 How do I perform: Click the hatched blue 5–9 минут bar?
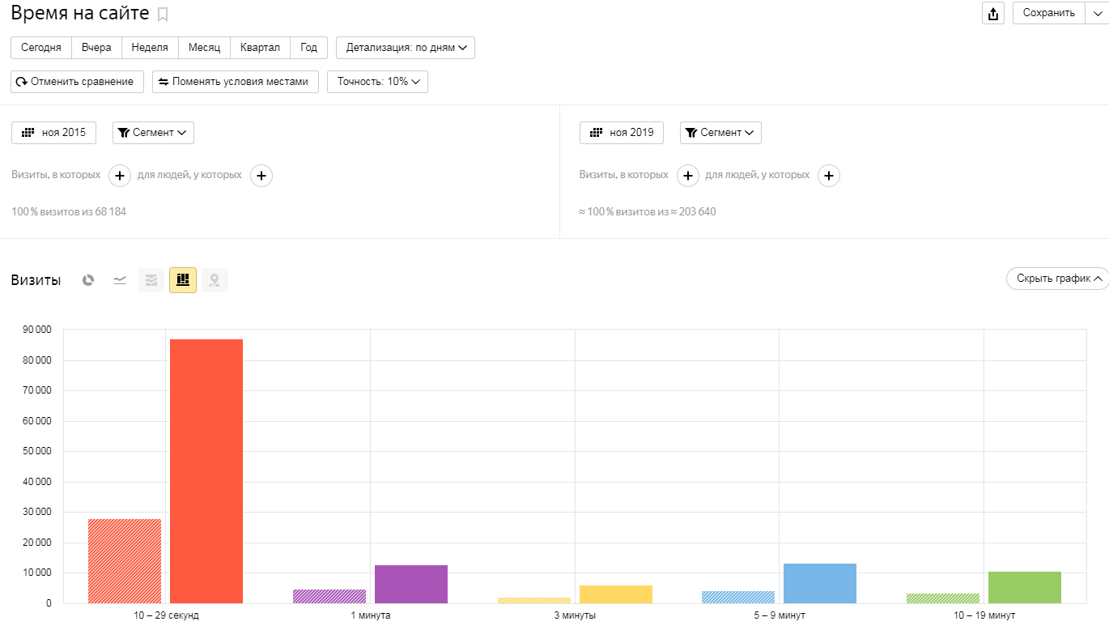[x=738, y=597]
